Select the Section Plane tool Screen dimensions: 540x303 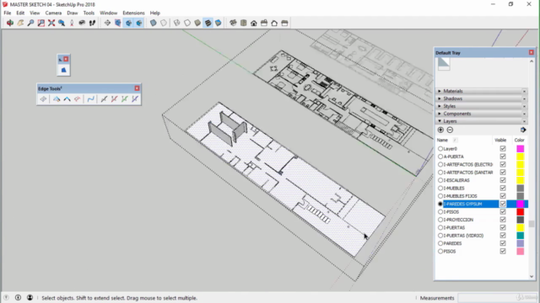[x=107, y=23]
